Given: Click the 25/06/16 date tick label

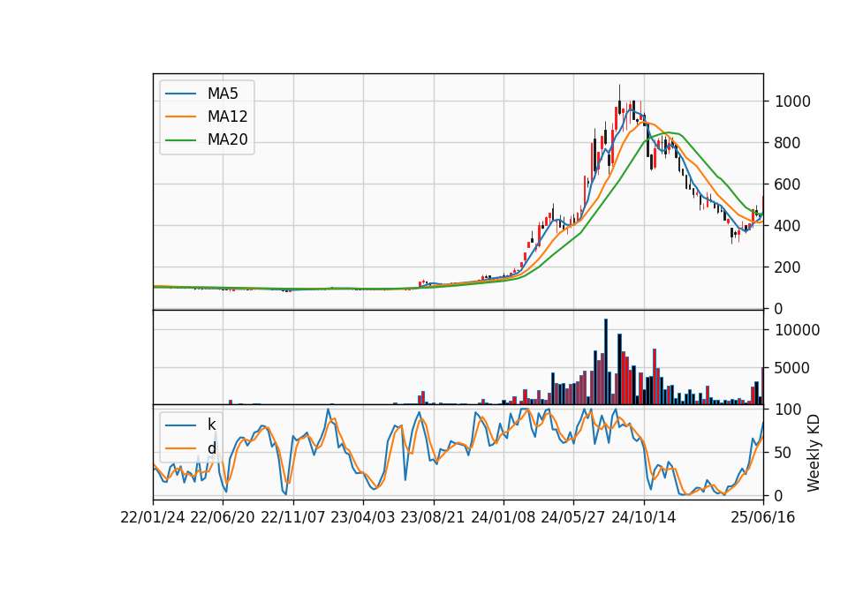Looking at the screenshot, I should pyautogui.click(x=763, y=517).
